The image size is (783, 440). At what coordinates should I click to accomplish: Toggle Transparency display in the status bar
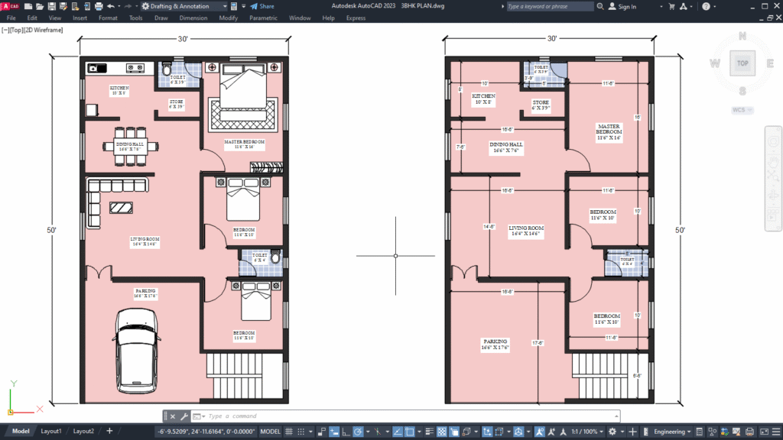(x=442, y=432)
